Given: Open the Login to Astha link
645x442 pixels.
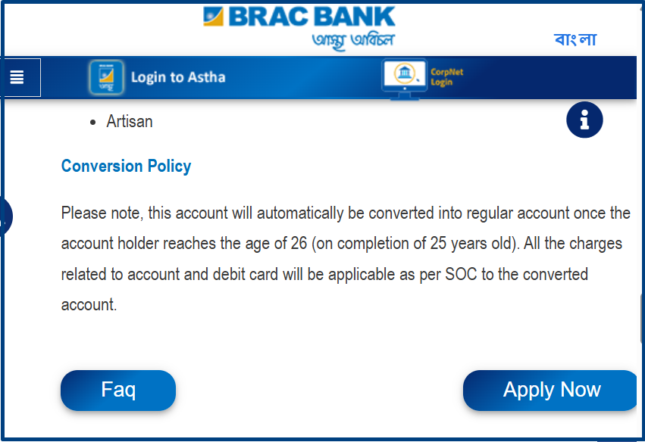Looking at the screenshot, I should [x=177, y=77].
